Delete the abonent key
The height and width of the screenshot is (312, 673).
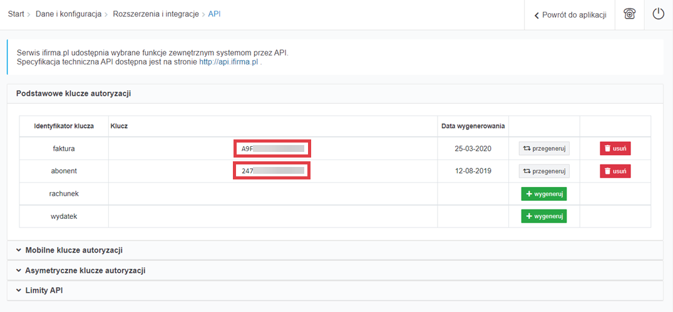coord(615,171)
